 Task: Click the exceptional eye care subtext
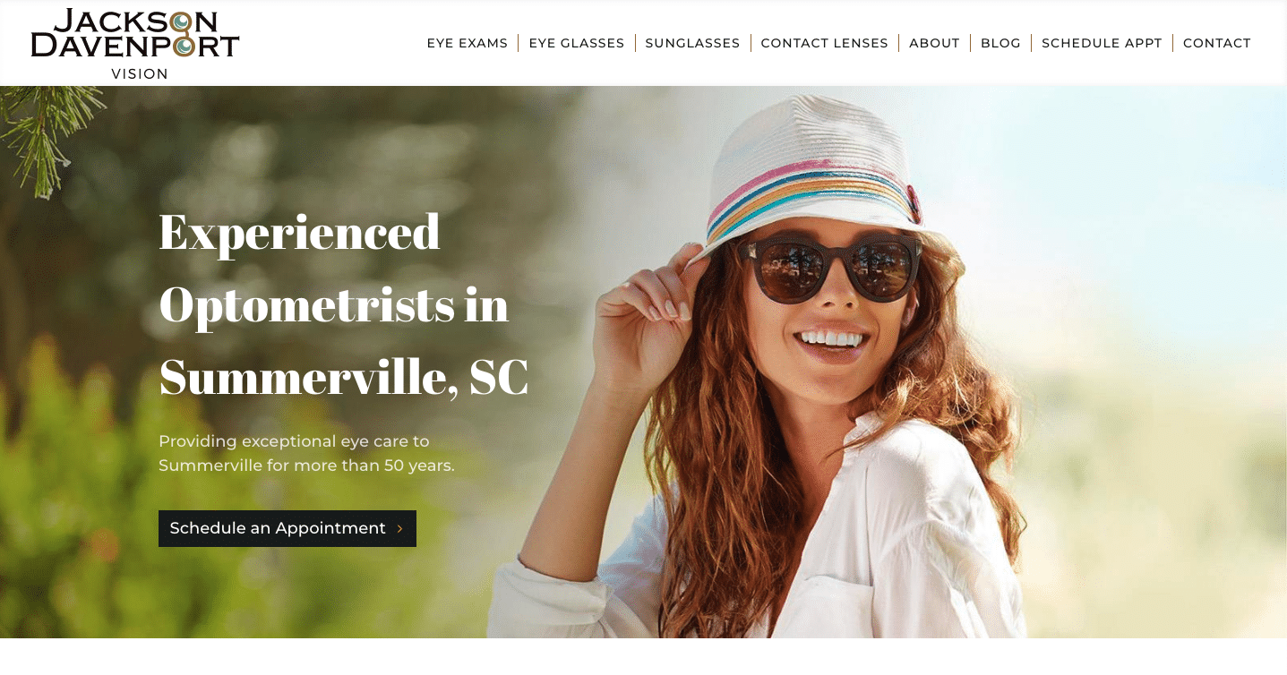tap(306, 453)
